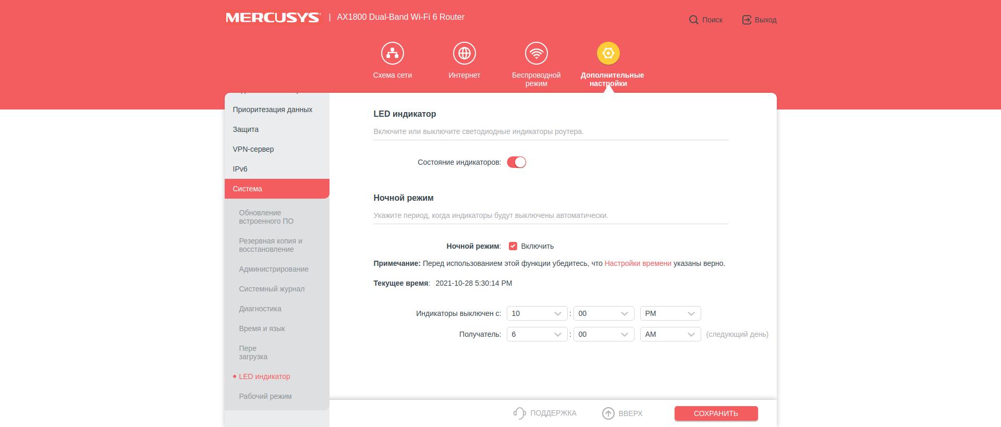Open the Схема сети network map icon
Screen dimensions: 1001x427
click(392, 53)
